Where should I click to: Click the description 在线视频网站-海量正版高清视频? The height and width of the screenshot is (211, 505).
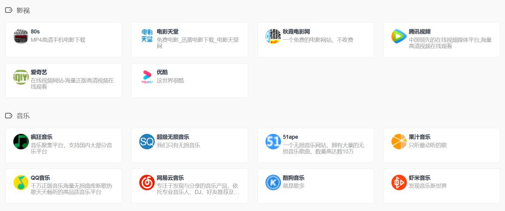(72, 84)
